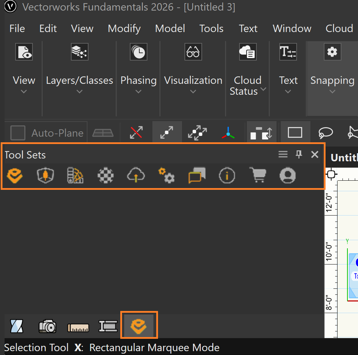Image resolution: width=358 pixels, height=355 pixels.
Task: Close the Tool Sets palette
Action: 315,154
